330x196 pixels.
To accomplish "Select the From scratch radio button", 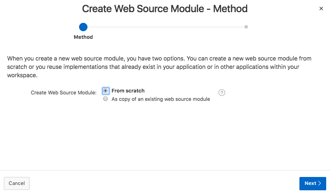I will click(106, 91).
